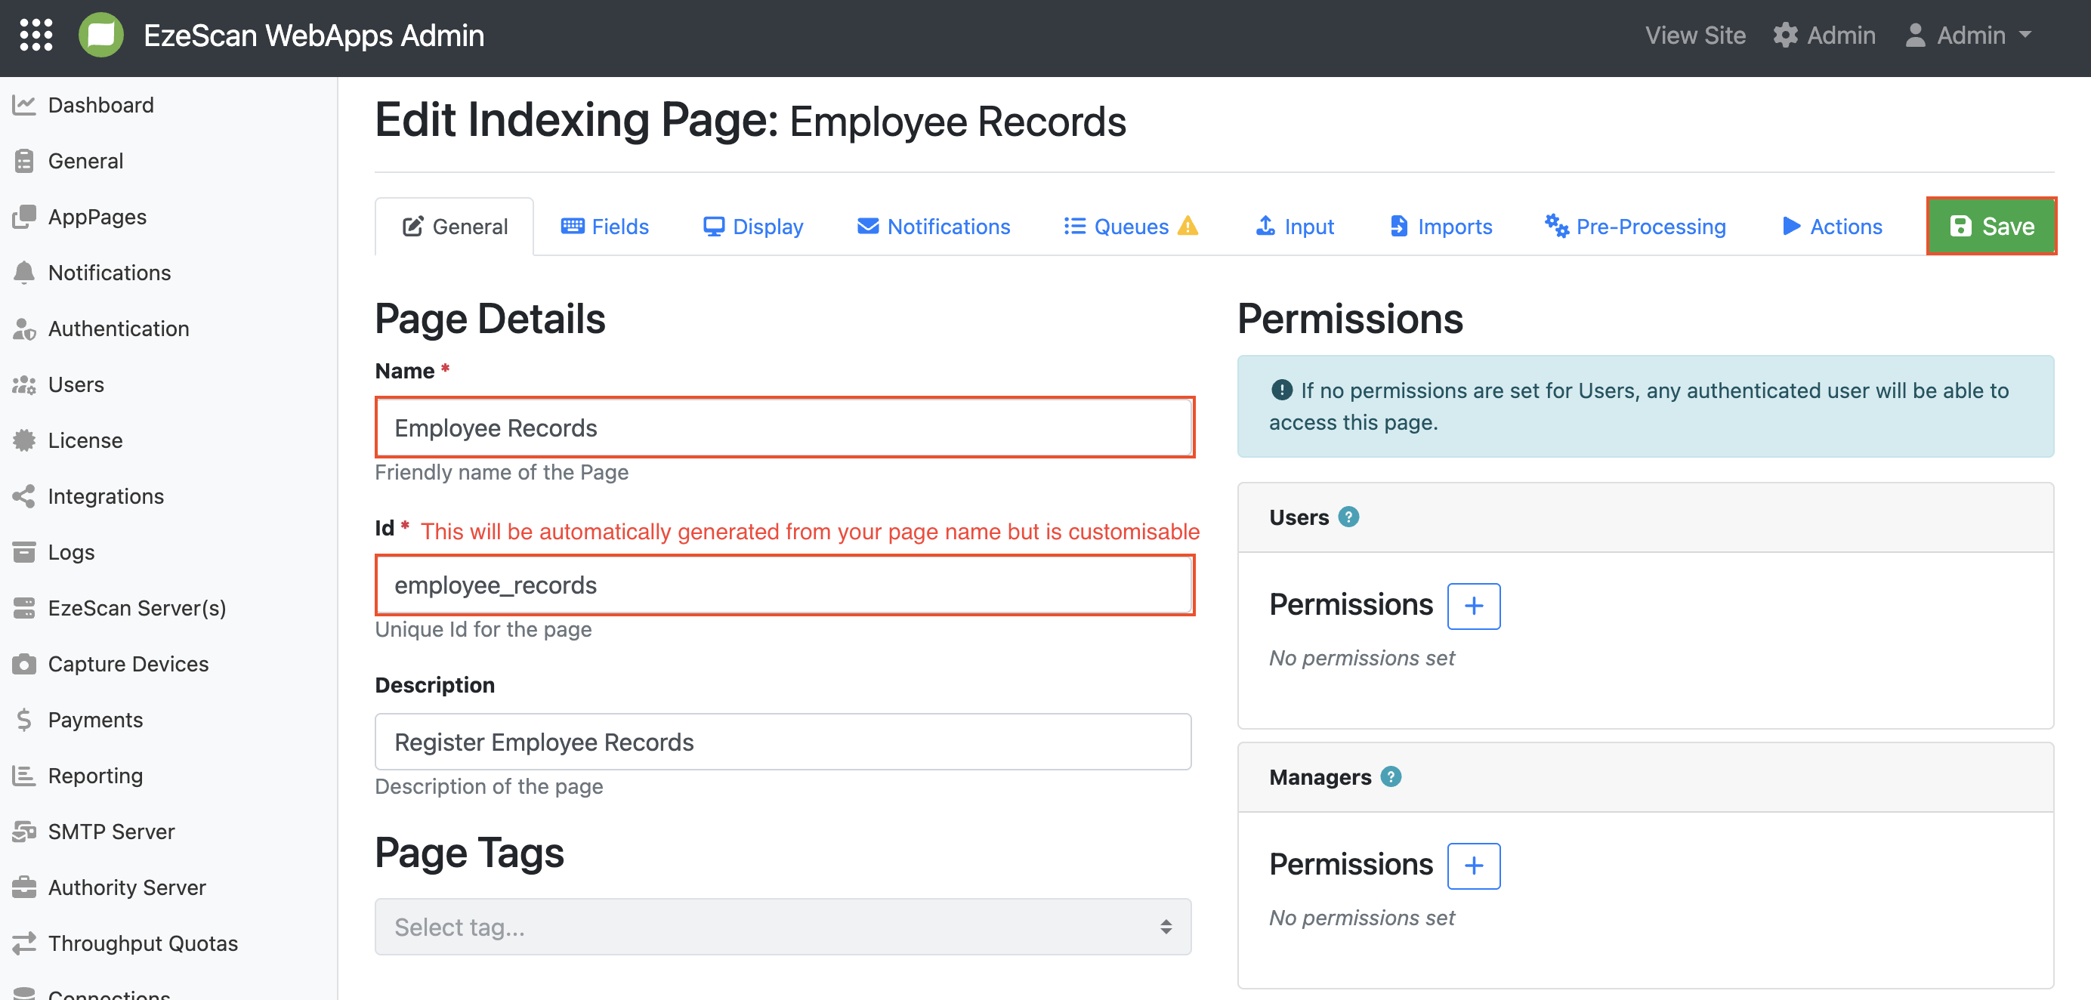Expand the Admin user dropdown menu
2091x1000 pixels.
(x=1969, y=35)
